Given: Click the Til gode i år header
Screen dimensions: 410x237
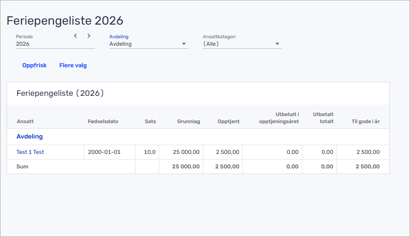Looking at the screenshot, I should tap(365, 121).
